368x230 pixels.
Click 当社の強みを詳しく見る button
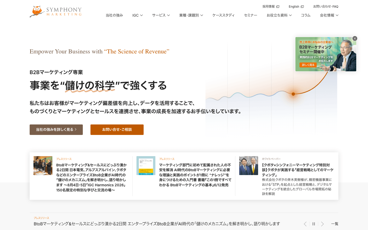pos(56,130)
